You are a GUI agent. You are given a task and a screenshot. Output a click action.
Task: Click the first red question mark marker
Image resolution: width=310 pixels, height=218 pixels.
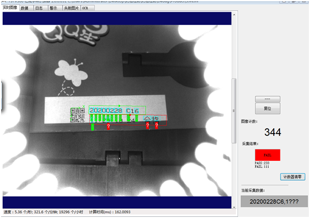click(109, 127)
